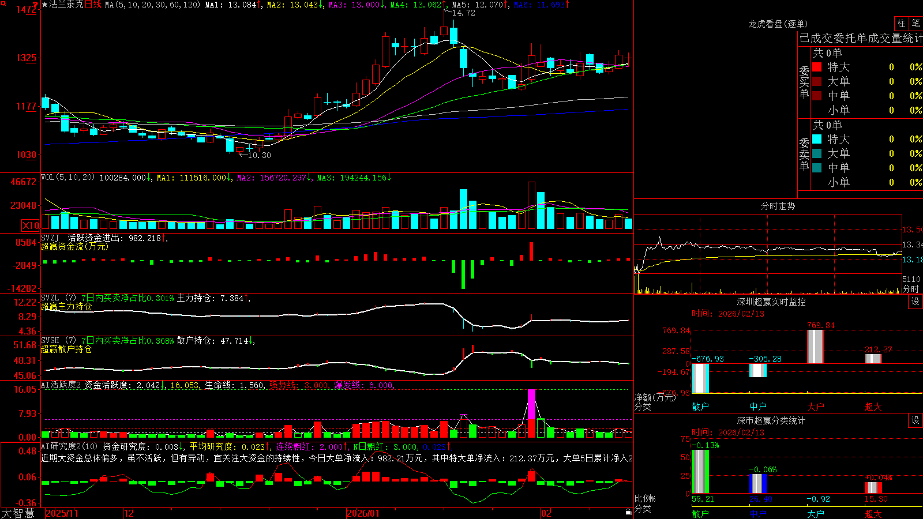Click 小单 row under 委卖单
923x519 pixels.
point(867,182)
